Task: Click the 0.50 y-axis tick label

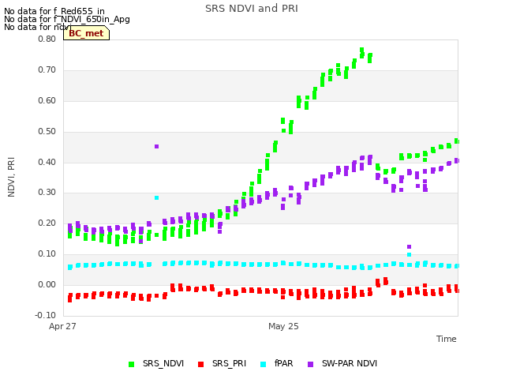Action: tap(47, 132)
